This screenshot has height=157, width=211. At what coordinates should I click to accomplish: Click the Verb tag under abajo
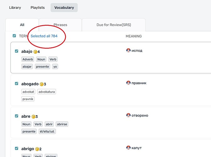53,59
